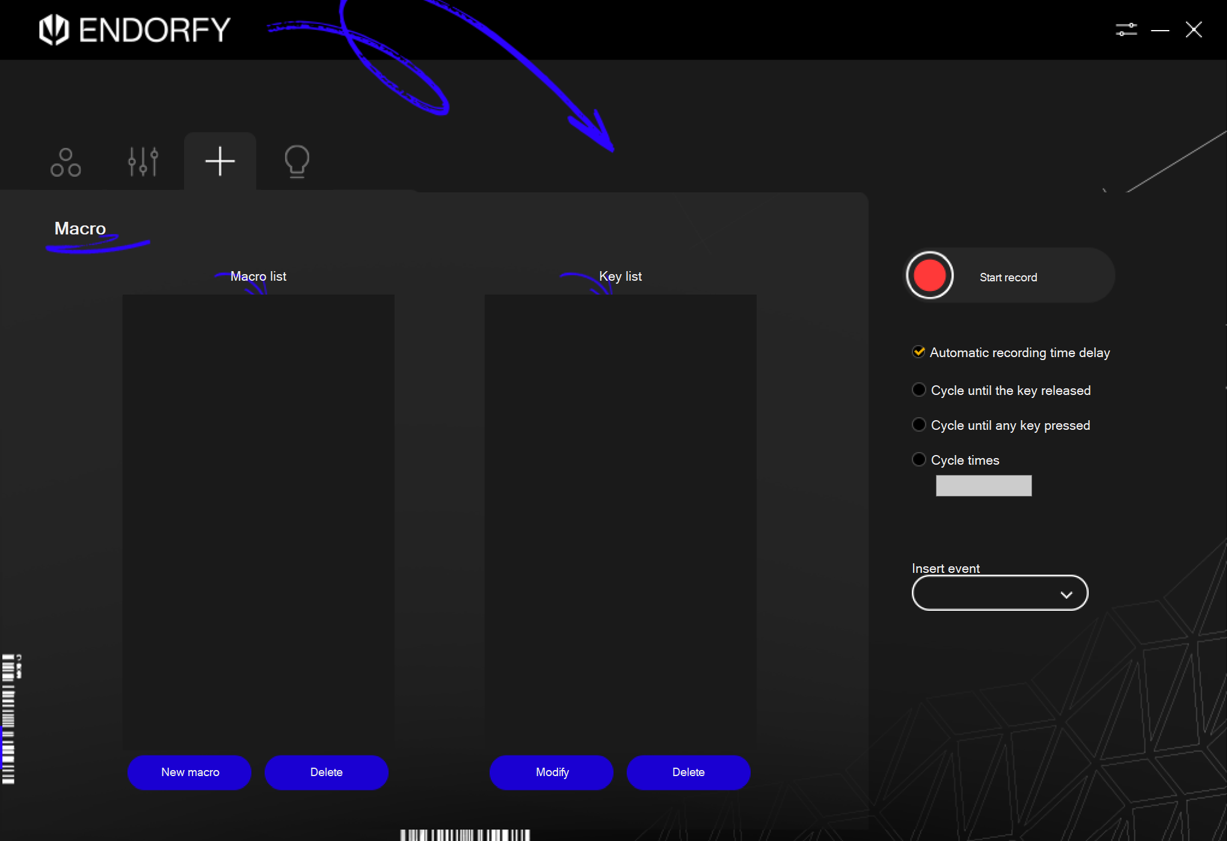The image size is (1227, 841).
Task: Click Delete macro button
Action: coord(327,772)
